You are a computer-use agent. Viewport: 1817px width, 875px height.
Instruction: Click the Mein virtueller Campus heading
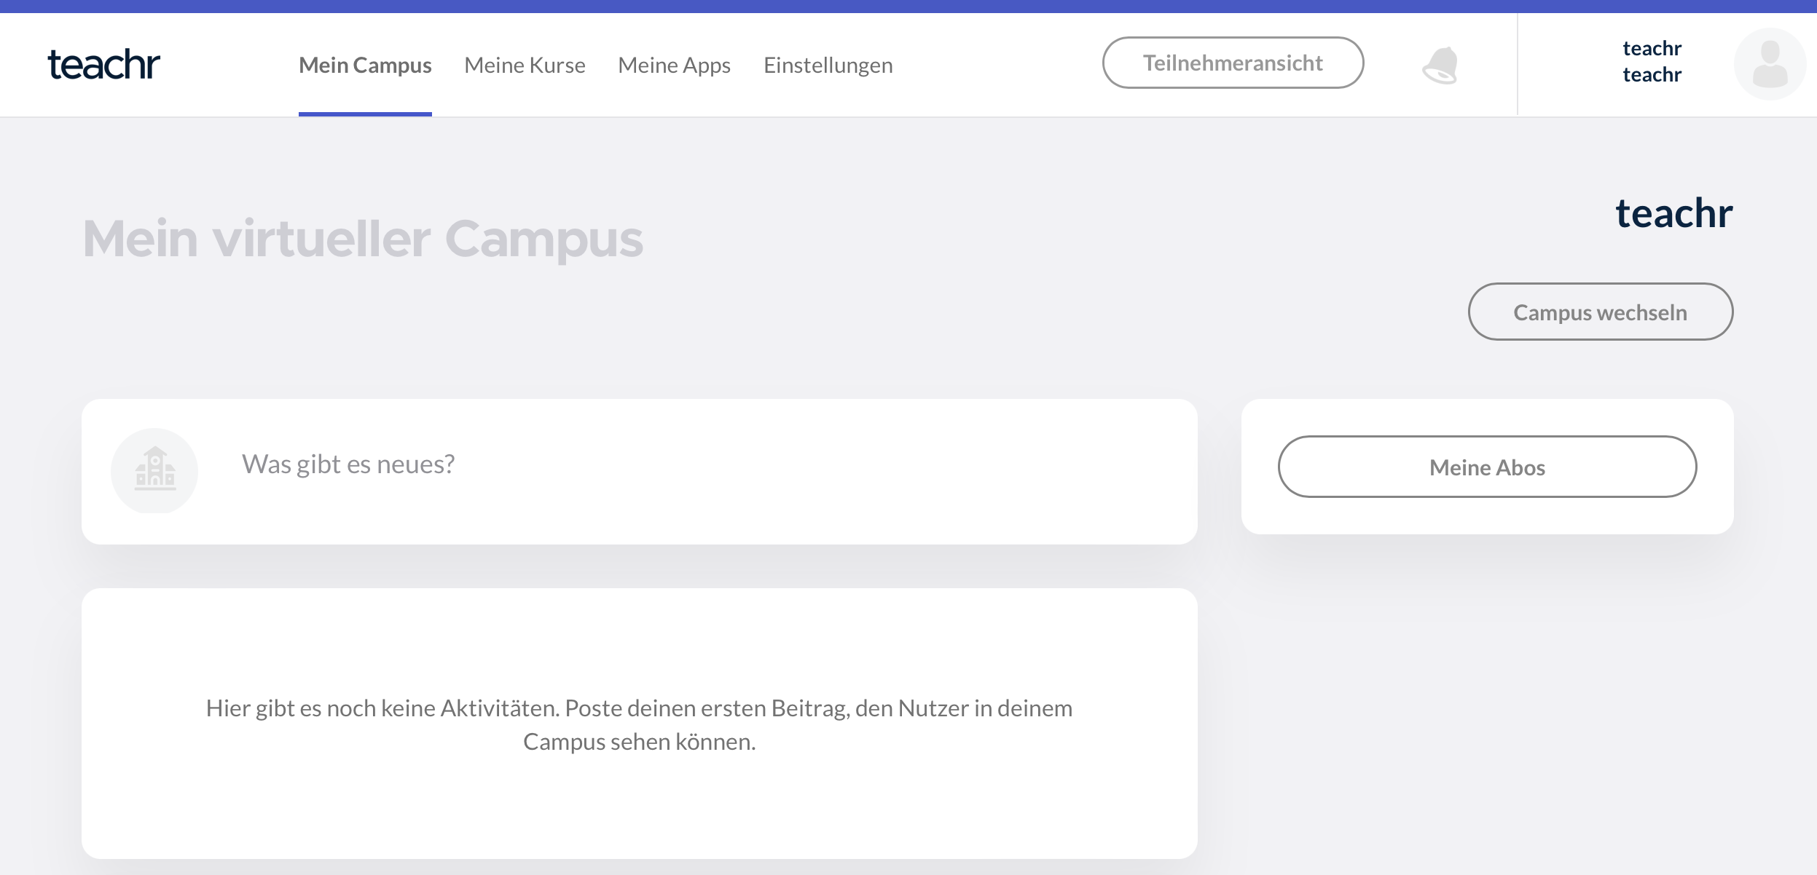(363, 239)
